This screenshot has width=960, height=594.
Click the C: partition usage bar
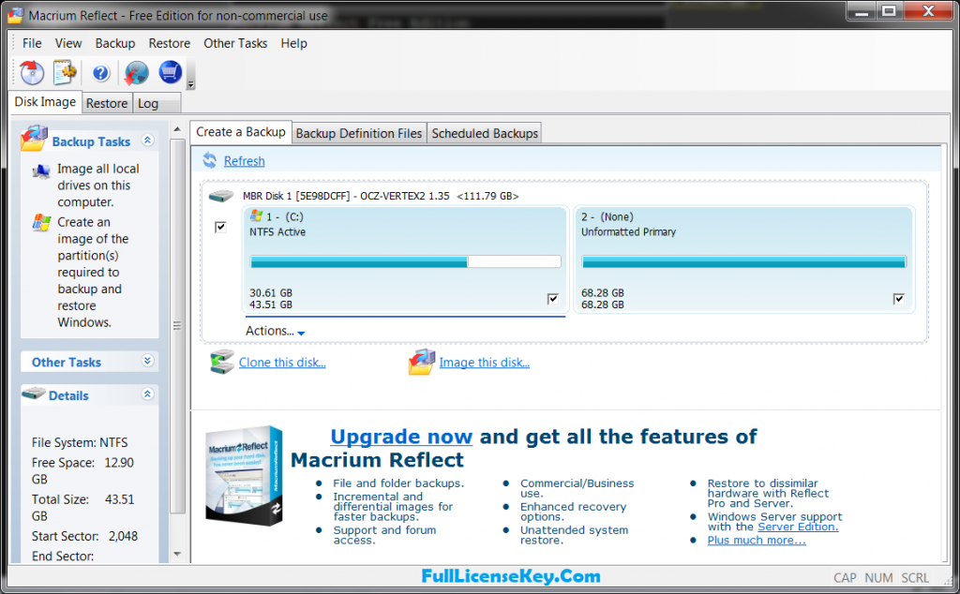click(405, 261)
